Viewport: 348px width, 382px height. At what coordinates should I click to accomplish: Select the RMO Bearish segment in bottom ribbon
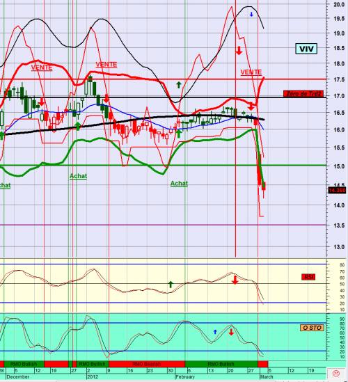[x=147, y=364]
